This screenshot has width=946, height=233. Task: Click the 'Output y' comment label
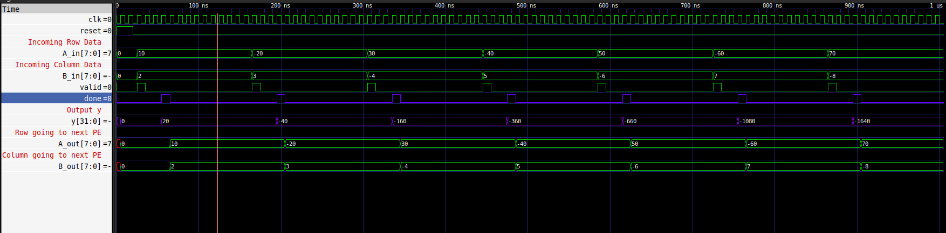(x=84, y=110)
